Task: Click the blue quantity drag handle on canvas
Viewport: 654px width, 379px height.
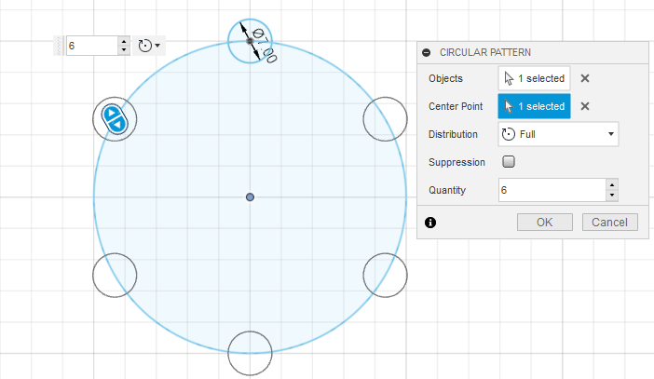Action: 115,118
